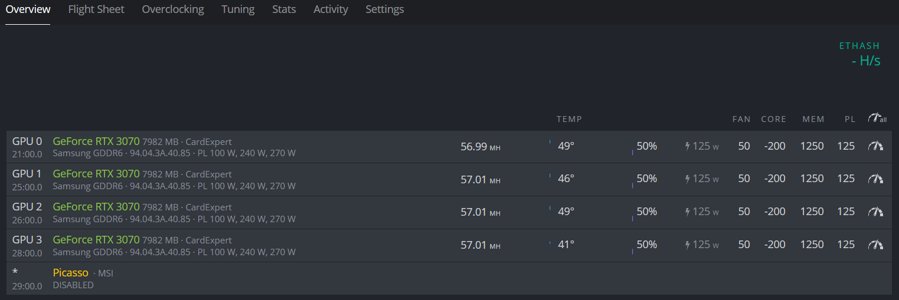Screen dimensions: 899x300
Task: Go to the Tuning tab
Action: tap(238, 9)
